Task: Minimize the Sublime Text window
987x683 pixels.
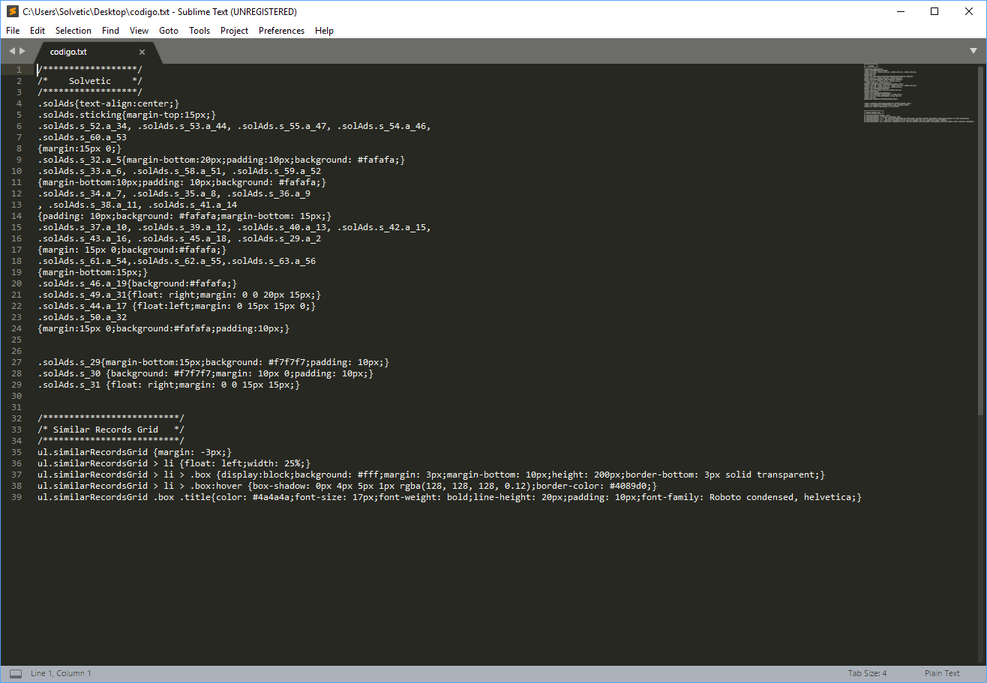Action: pyautogui.click(x=899, y=11)
